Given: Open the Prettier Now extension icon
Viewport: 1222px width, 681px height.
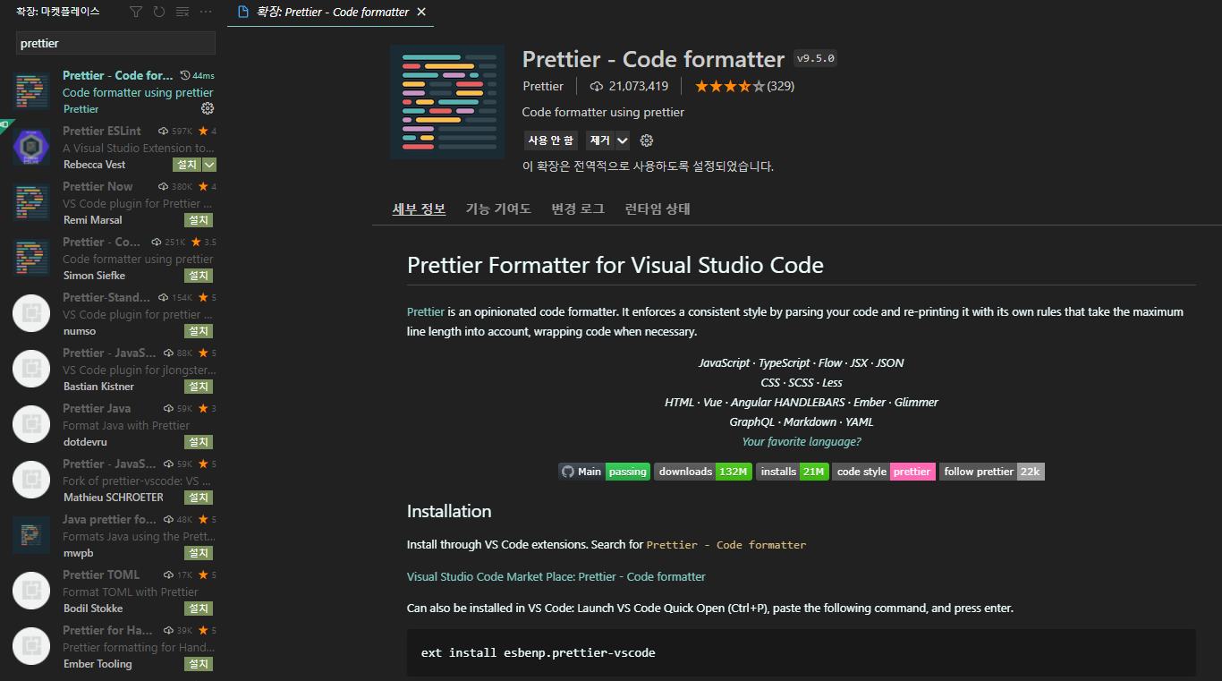Looking at the screenshot, I should click(x=31, y=202).
